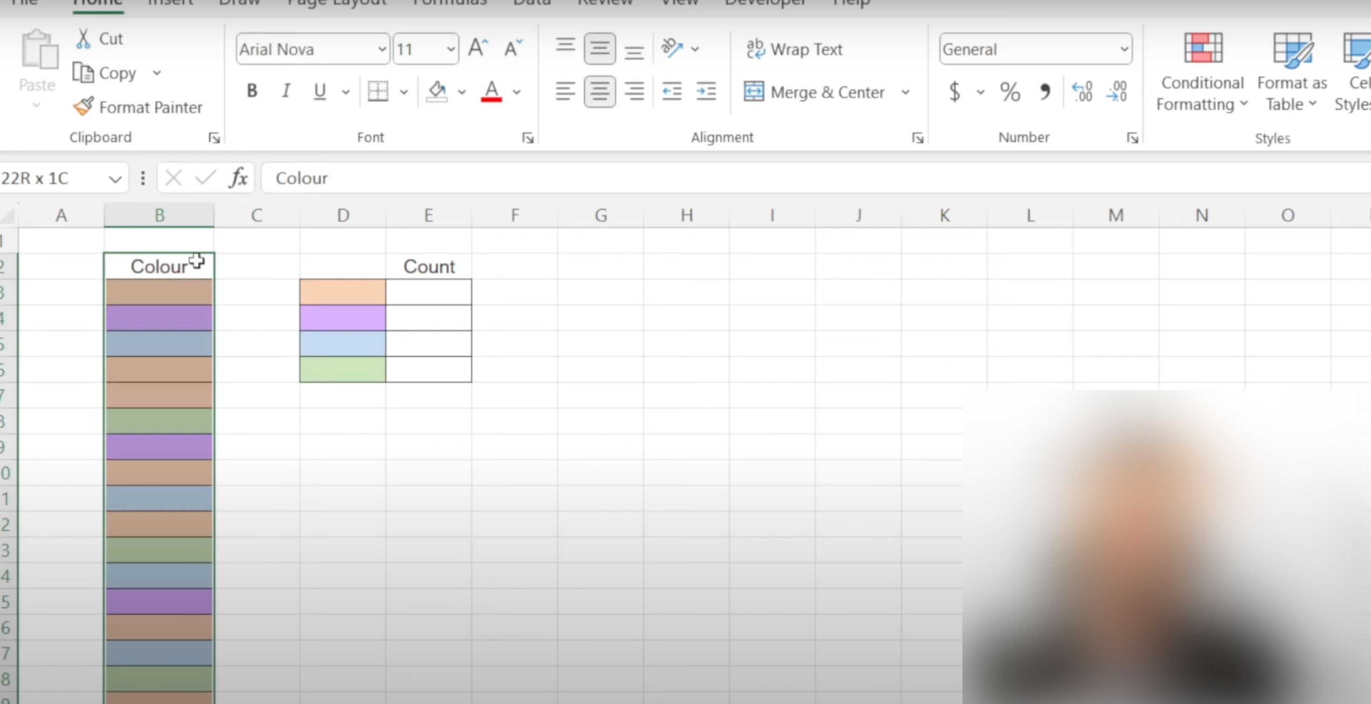This screenshot has width=1371, height=704.
Task: Click the Increase Decimal icon
Action: [x=1081, y=91]
